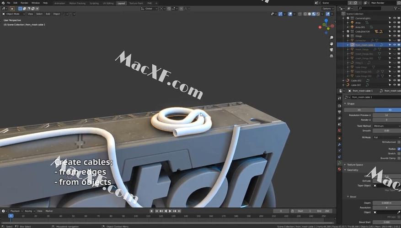
Task: Open the File menu
Action: tap(8, 3)
